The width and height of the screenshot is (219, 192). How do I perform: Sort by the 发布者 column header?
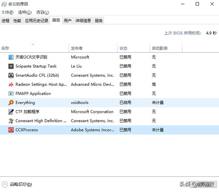[x=93, y=48]
